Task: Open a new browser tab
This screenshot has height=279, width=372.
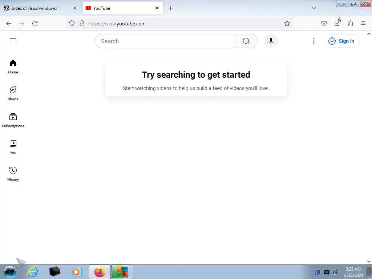Action: (x=171, y=8)
